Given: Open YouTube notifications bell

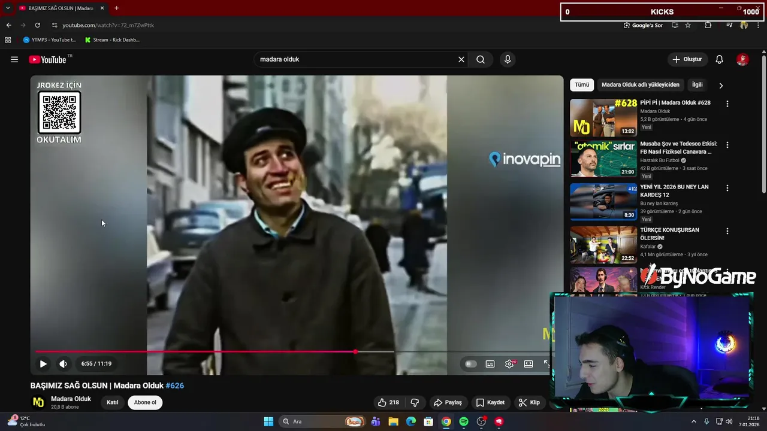Looking at the screenshot, I should (x=719, y=59).
